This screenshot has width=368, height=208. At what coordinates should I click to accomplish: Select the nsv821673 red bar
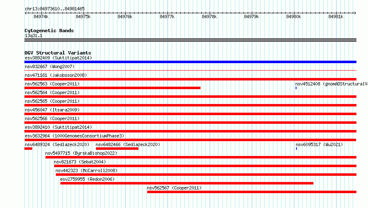(x=206, y=166)
